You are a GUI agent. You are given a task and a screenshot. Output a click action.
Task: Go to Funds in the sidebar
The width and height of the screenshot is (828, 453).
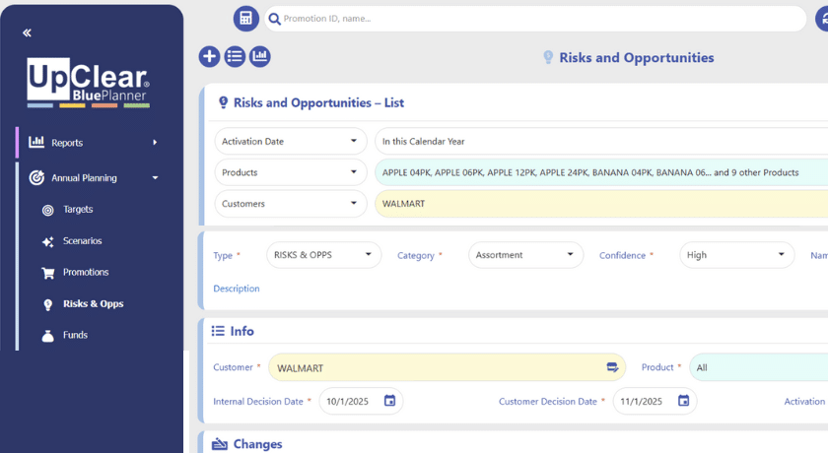point(75,336)
